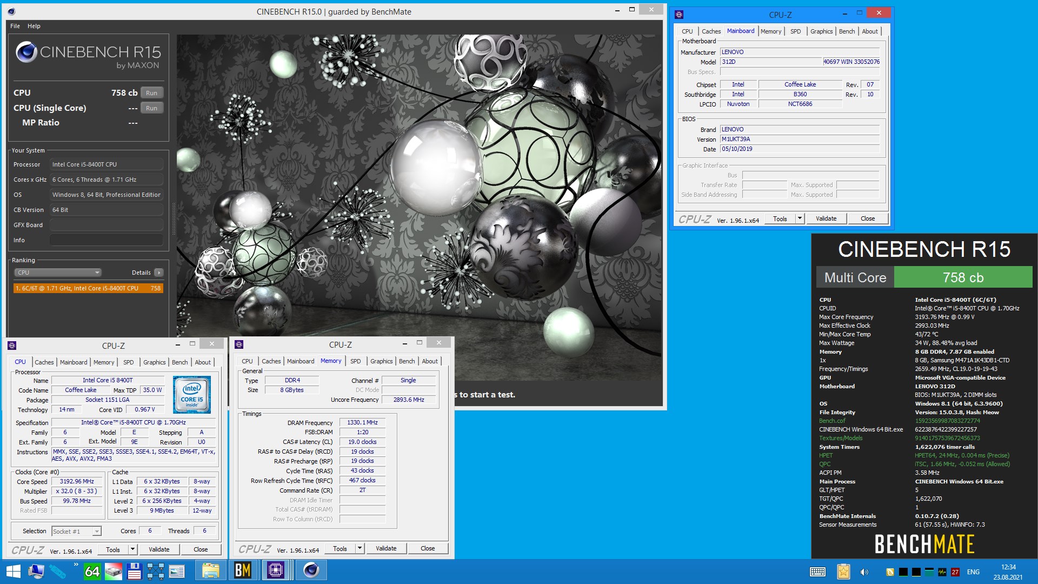Click the floppy disk save taskbar icon
The width and height of the screenshot is (1038, 584).
(134, 571)
